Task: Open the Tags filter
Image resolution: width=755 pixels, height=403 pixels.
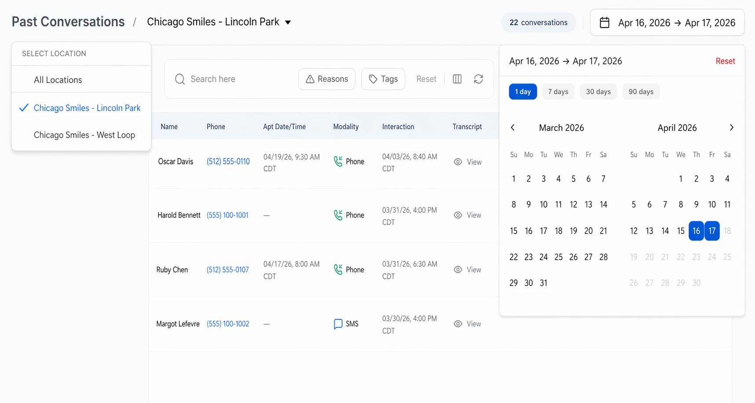Action: click(x=383, y=79)
